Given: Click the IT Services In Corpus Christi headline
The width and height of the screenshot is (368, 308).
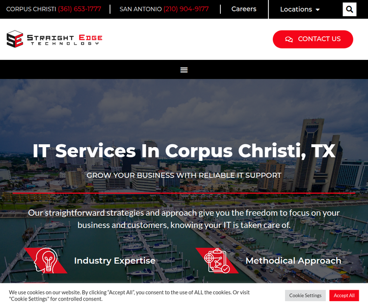Looking at the screenshot, I should pyautogui.click(x=184, y=151).
